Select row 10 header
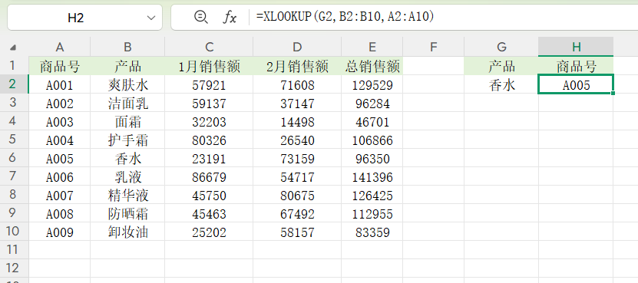638x283 pixels. pos(15,232)
